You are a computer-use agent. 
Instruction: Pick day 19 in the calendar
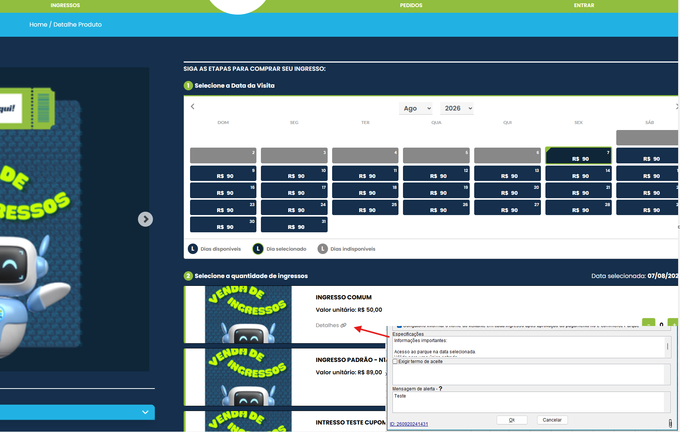coord(436,190)
